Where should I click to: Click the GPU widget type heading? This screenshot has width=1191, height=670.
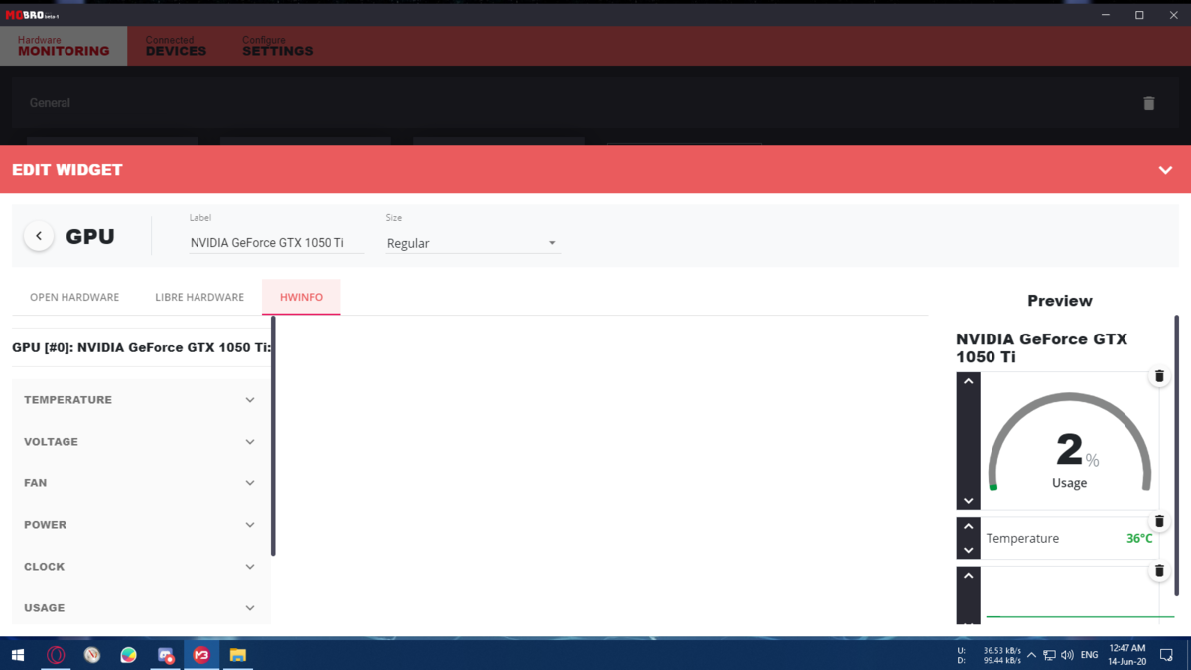(90, 237)
